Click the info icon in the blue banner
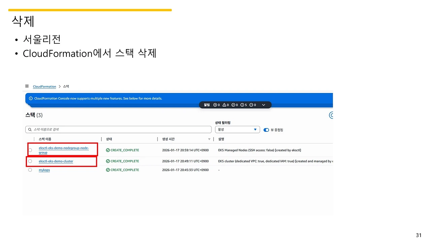This screenshot has width=431, height=242. [x=31, y=98]
